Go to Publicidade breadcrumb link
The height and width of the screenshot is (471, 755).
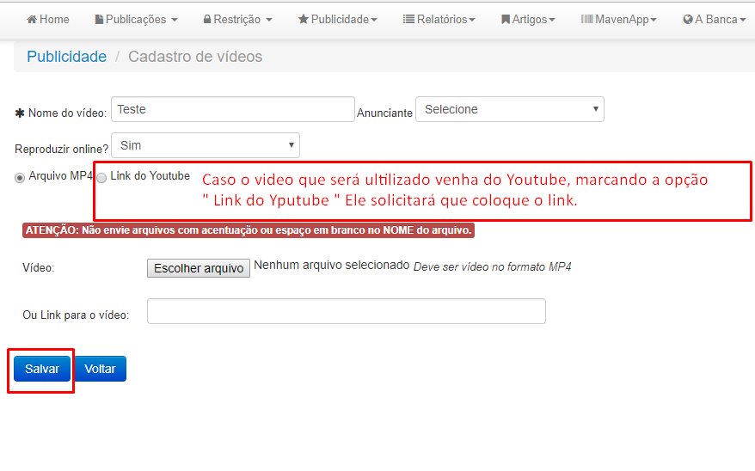coord(66,56)
